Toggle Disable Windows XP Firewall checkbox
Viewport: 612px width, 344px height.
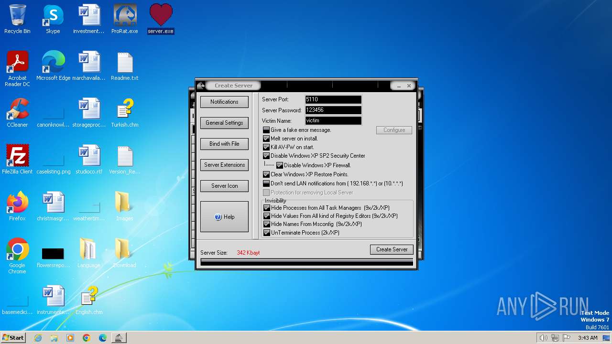[280, 165]
